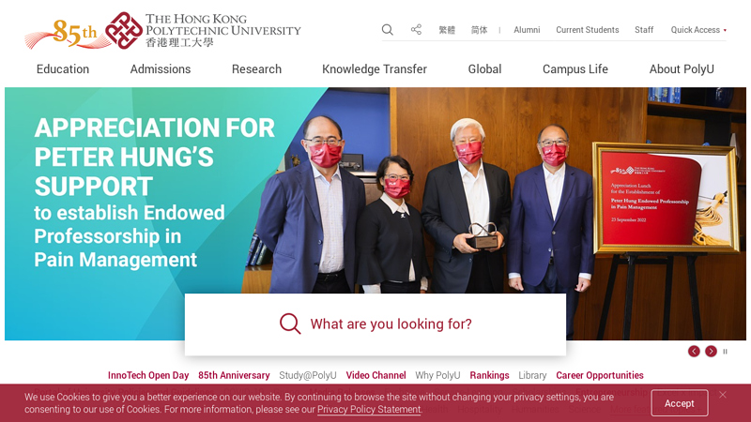Open Career Opportunities link

[600, 376]
